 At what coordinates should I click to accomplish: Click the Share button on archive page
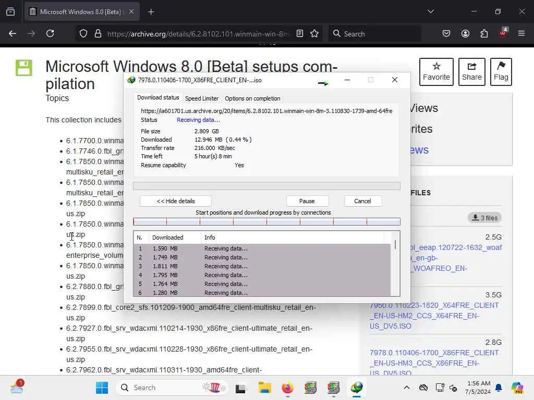[471, 72]
